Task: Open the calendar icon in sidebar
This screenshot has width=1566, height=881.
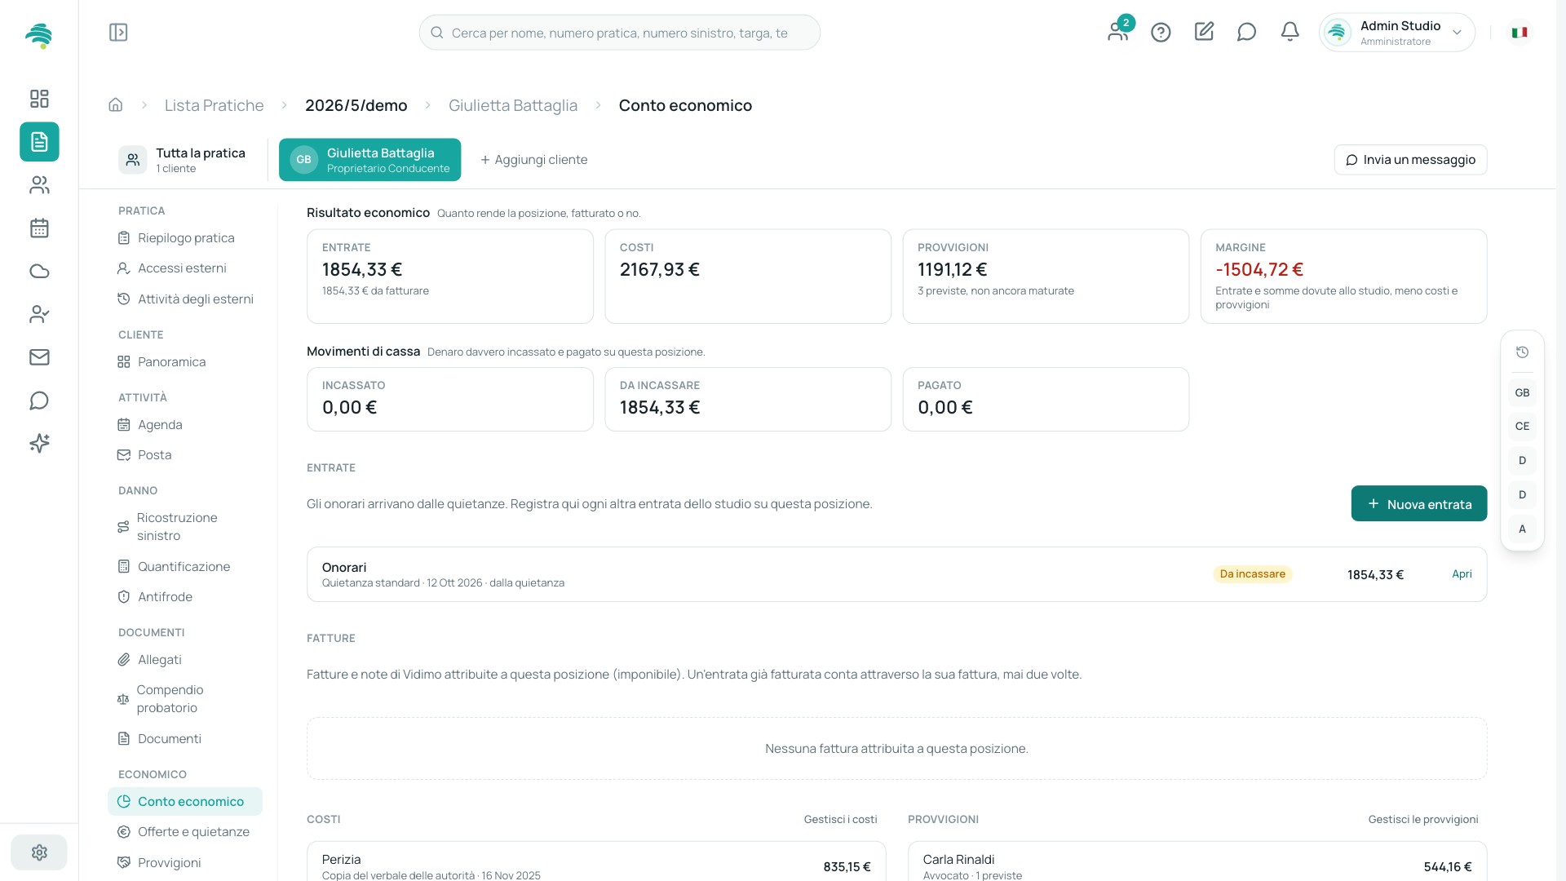Action: tap(39, 228)
